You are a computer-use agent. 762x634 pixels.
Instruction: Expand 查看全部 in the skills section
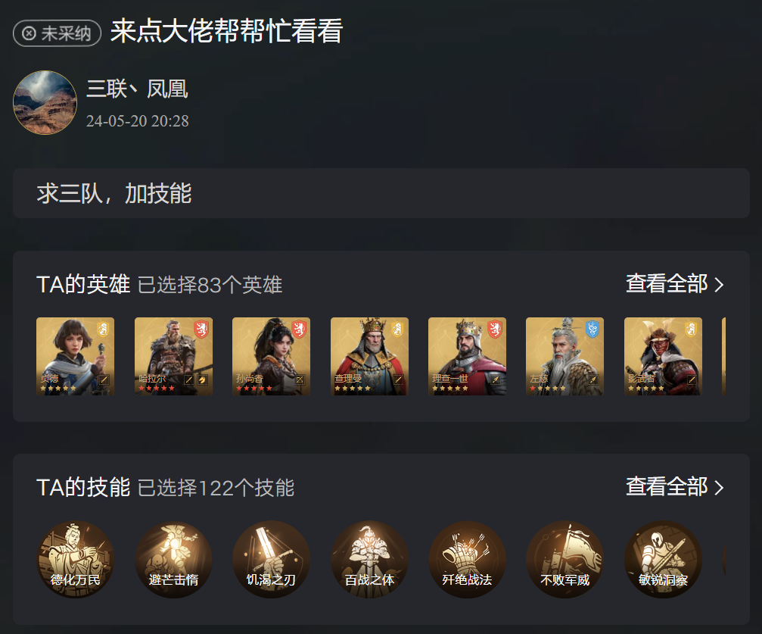(x=675, y=486)
